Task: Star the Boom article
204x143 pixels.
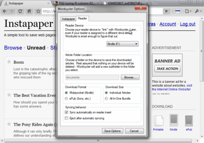Action: (x=9, y=62)
